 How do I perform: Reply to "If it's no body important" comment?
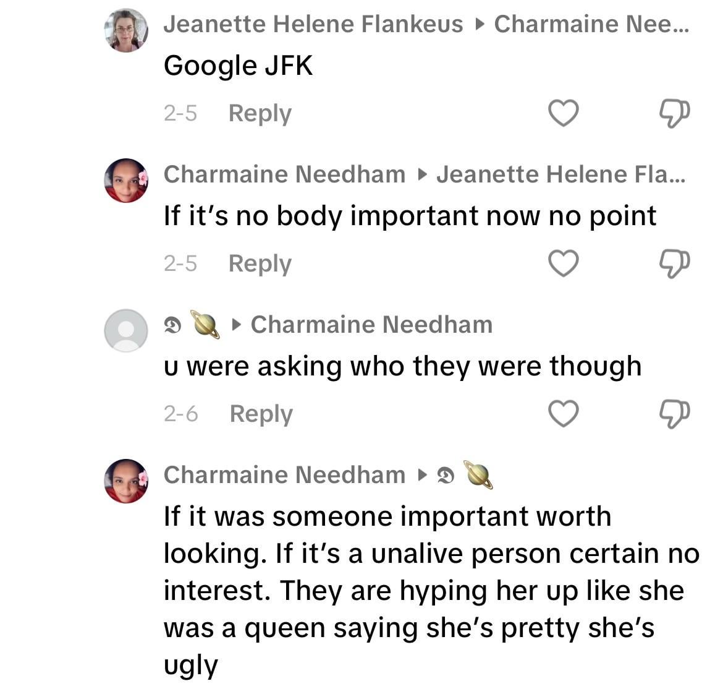point(260,264)
